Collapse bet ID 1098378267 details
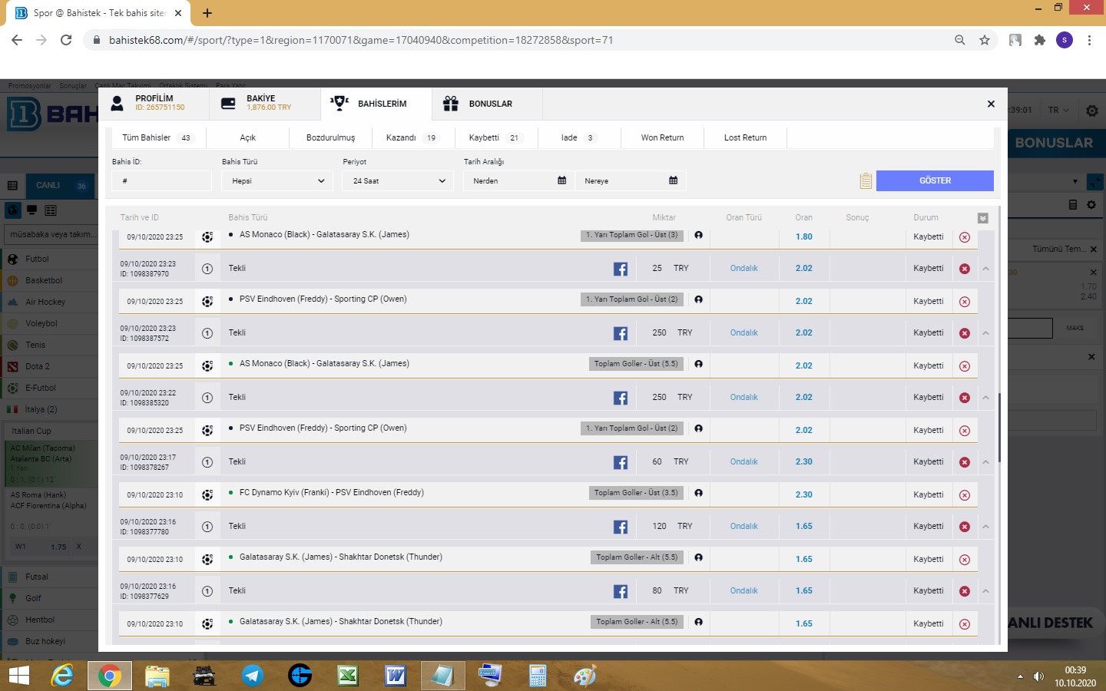Image resolution: width=1106 pixels, height=691 pixels. [x=985, y=462]
